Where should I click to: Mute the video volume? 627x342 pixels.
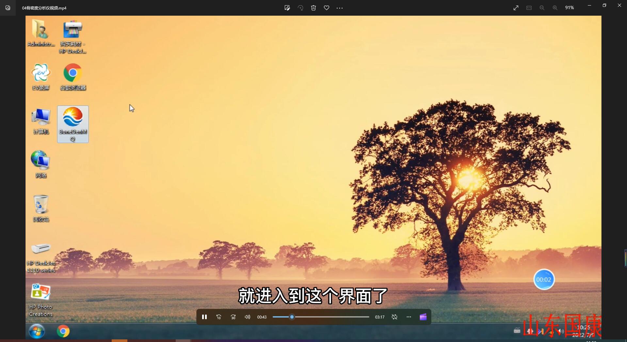[248, 317]
